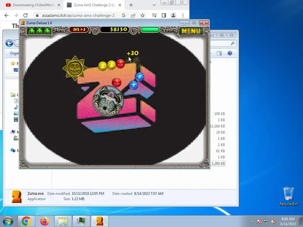Click the golden skull sun emblem
This screenshot has width=303, height=227.
tap(75, 68)
